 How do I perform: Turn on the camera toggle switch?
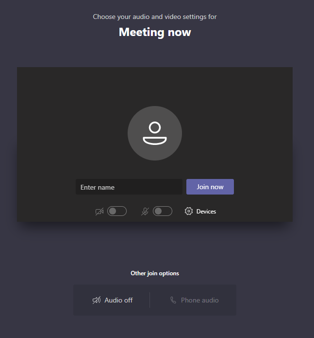coord(117,211)
